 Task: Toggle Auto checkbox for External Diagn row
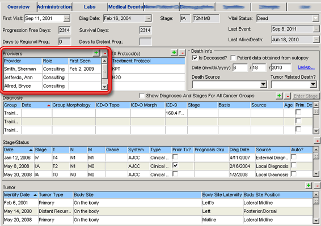point(294,157)
